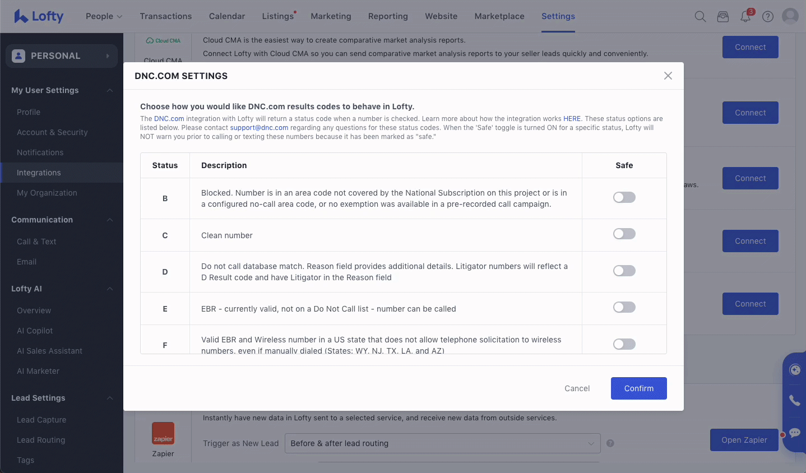Open the Listings menu

278,16
